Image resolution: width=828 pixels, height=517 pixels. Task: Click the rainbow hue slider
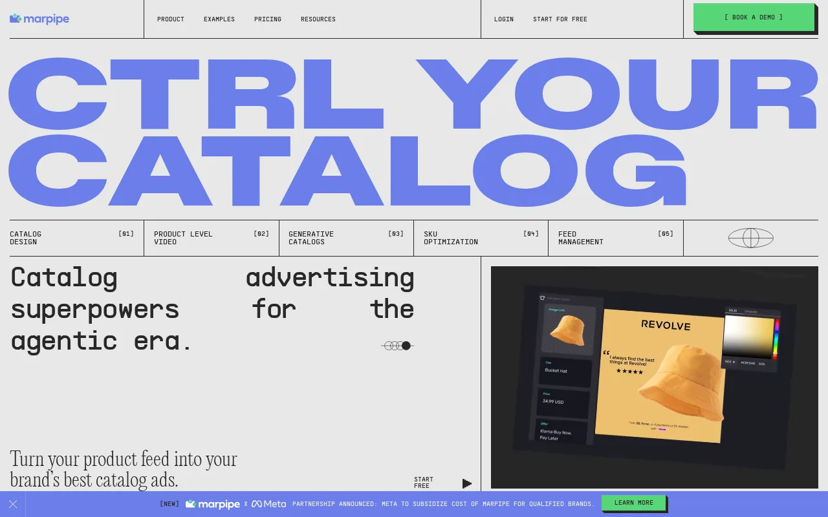[x=777, y=339]
